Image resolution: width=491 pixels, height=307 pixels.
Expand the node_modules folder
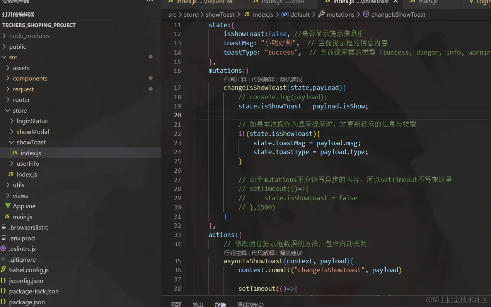[4, 36]
